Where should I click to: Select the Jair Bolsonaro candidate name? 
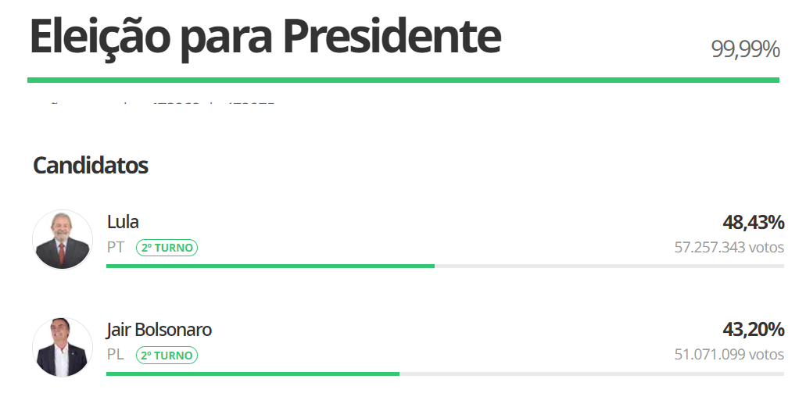[159, 330]
